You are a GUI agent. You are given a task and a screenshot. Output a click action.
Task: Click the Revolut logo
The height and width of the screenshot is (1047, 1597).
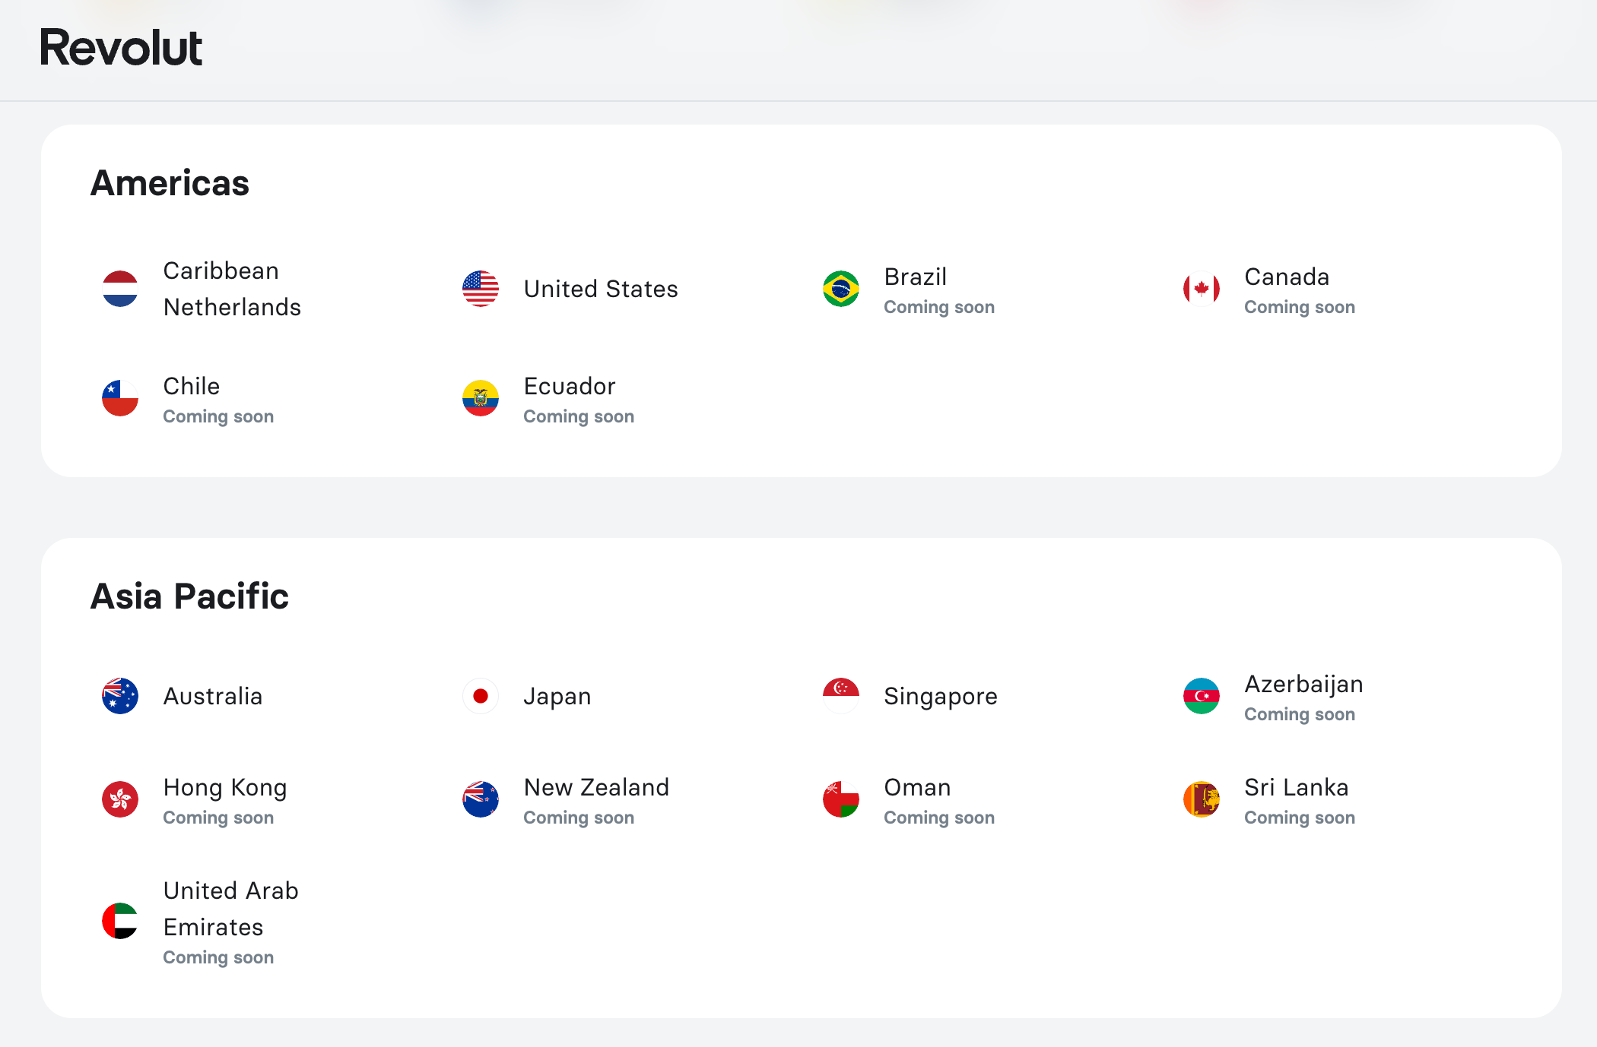click(x=122, y=47)
